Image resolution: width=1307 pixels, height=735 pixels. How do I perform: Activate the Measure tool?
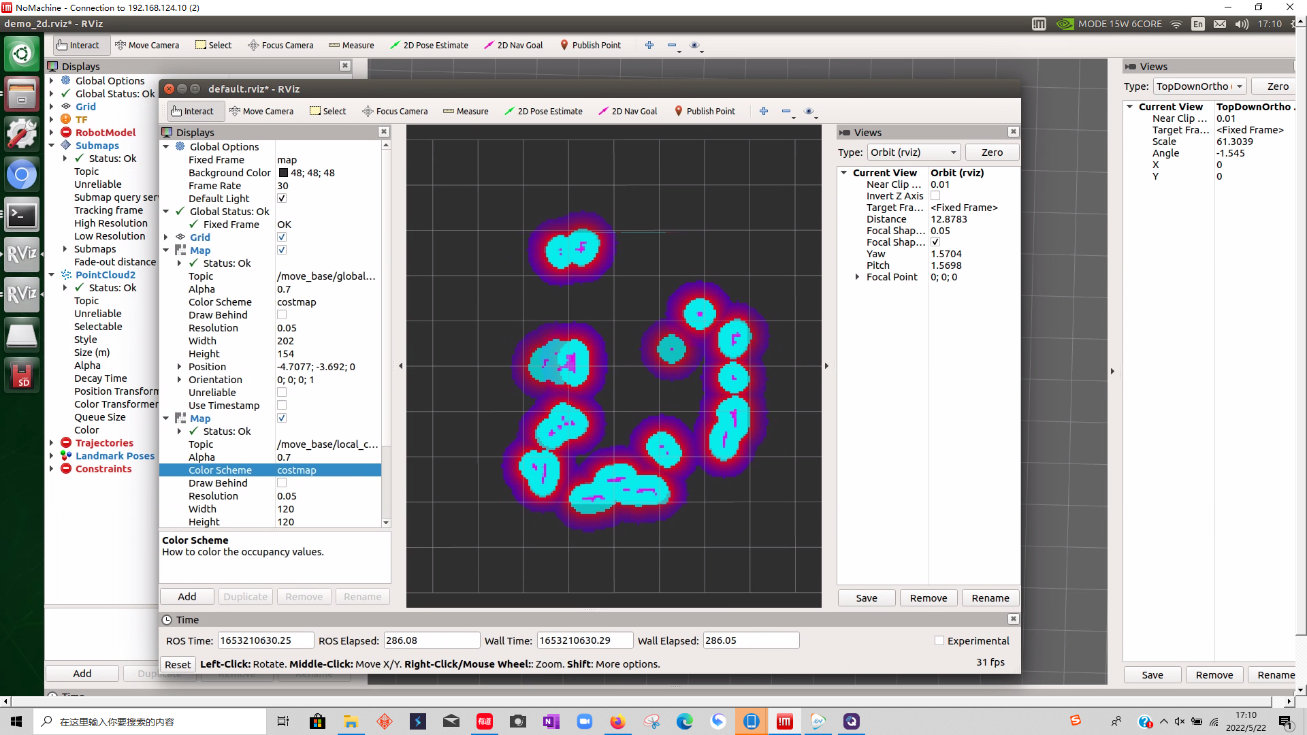click(466, 111)
